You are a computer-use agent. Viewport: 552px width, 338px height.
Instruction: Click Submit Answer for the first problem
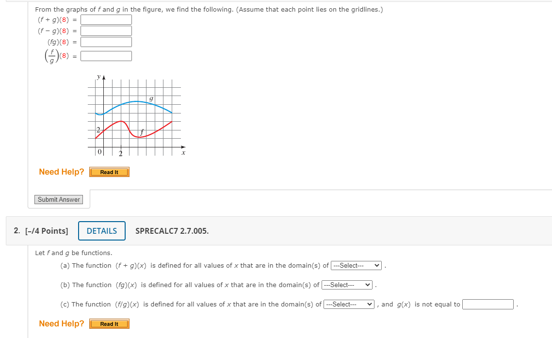point(58,199)
